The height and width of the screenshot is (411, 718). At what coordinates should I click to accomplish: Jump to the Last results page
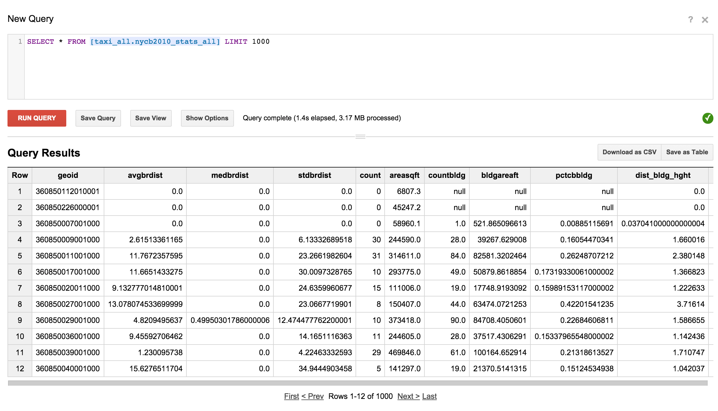(429, 396)
